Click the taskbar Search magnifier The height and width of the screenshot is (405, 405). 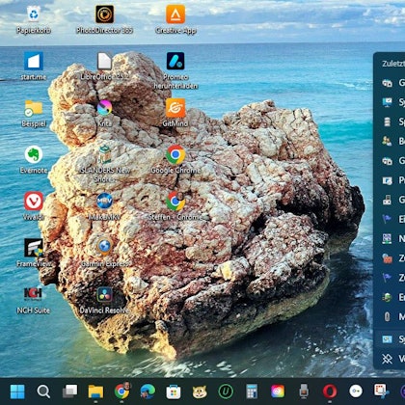tap(43, 391)
